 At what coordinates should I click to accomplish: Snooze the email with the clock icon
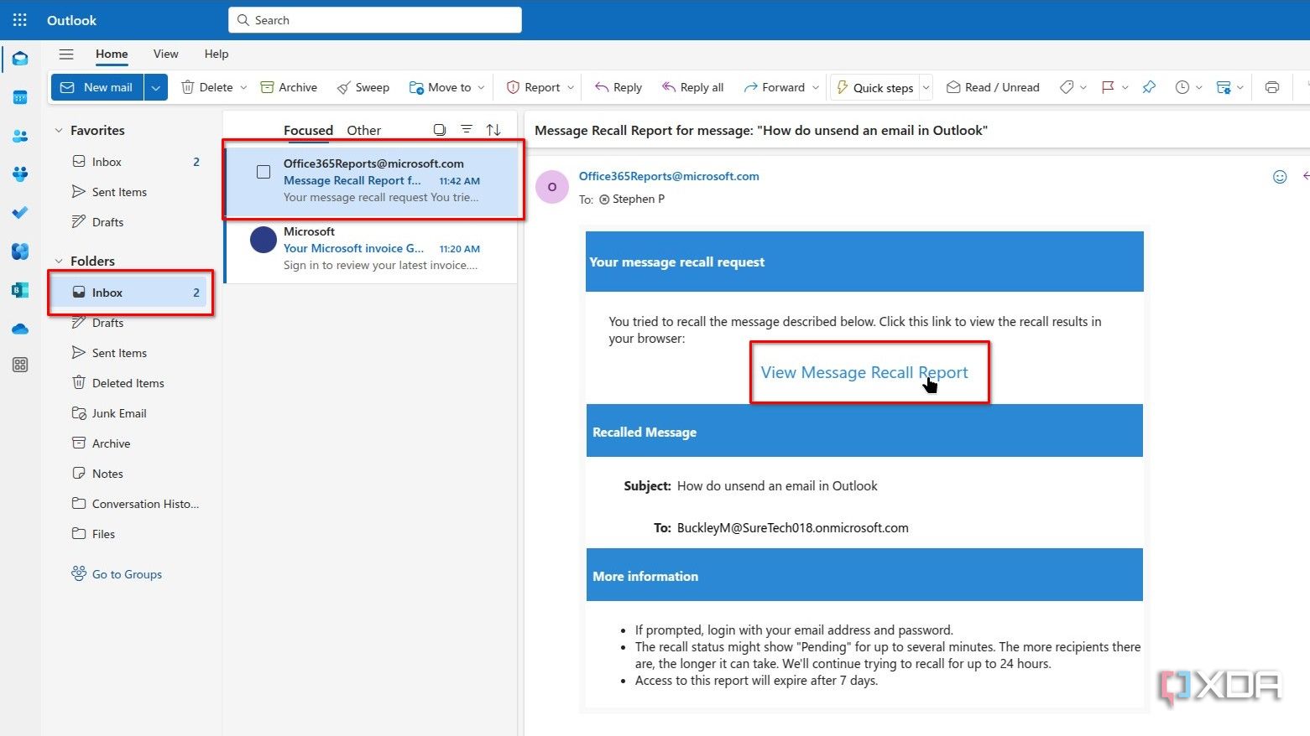[1182, 86]
